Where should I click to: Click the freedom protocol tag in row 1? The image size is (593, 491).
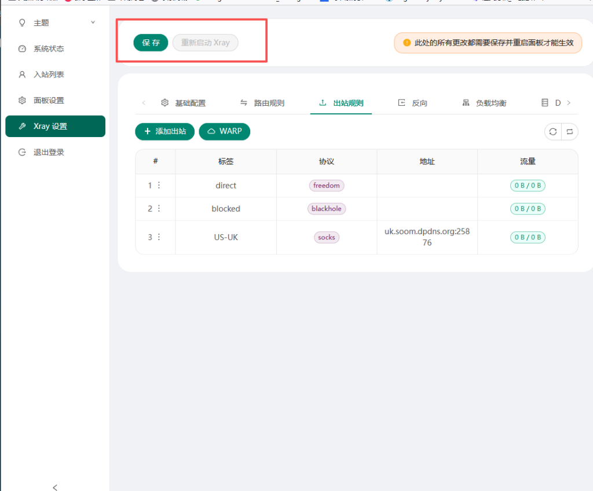326,185
